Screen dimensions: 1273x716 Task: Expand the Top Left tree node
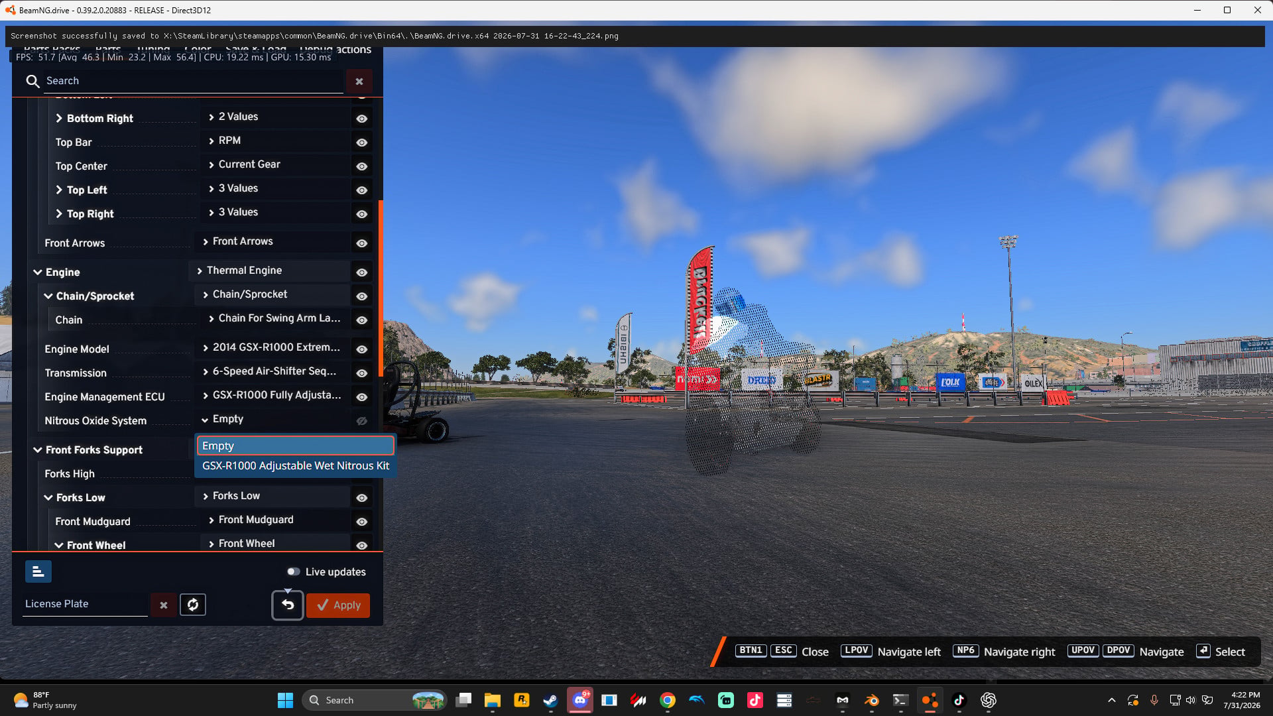point(59,190)
